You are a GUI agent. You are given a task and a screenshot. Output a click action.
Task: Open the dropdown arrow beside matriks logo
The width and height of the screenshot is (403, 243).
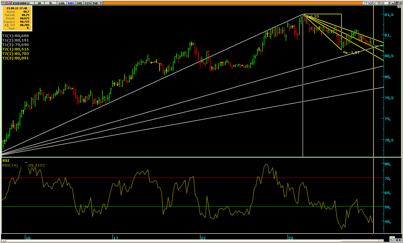pyautogui.click(x=389, y=3)
